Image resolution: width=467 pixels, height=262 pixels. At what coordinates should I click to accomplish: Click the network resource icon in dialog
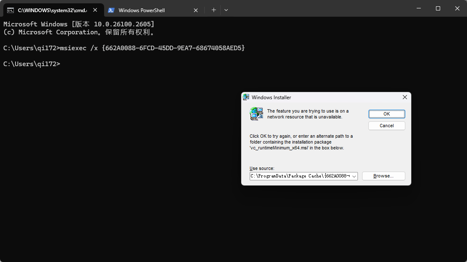pos(256,114)
